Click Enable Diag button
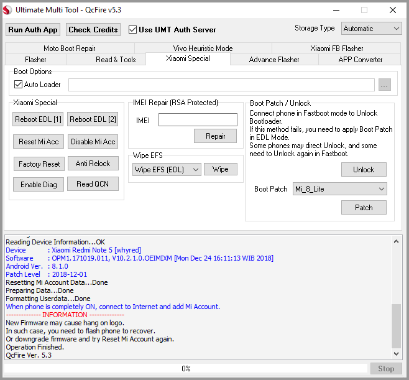Image resolution: width=409 pixels, height=380 pixels. click(39, 185)
